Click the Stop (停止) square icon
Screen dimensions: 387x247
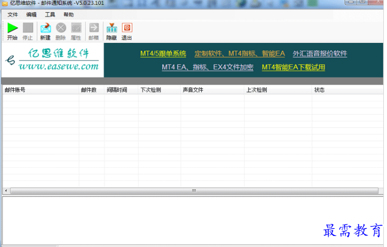(28, 28)
